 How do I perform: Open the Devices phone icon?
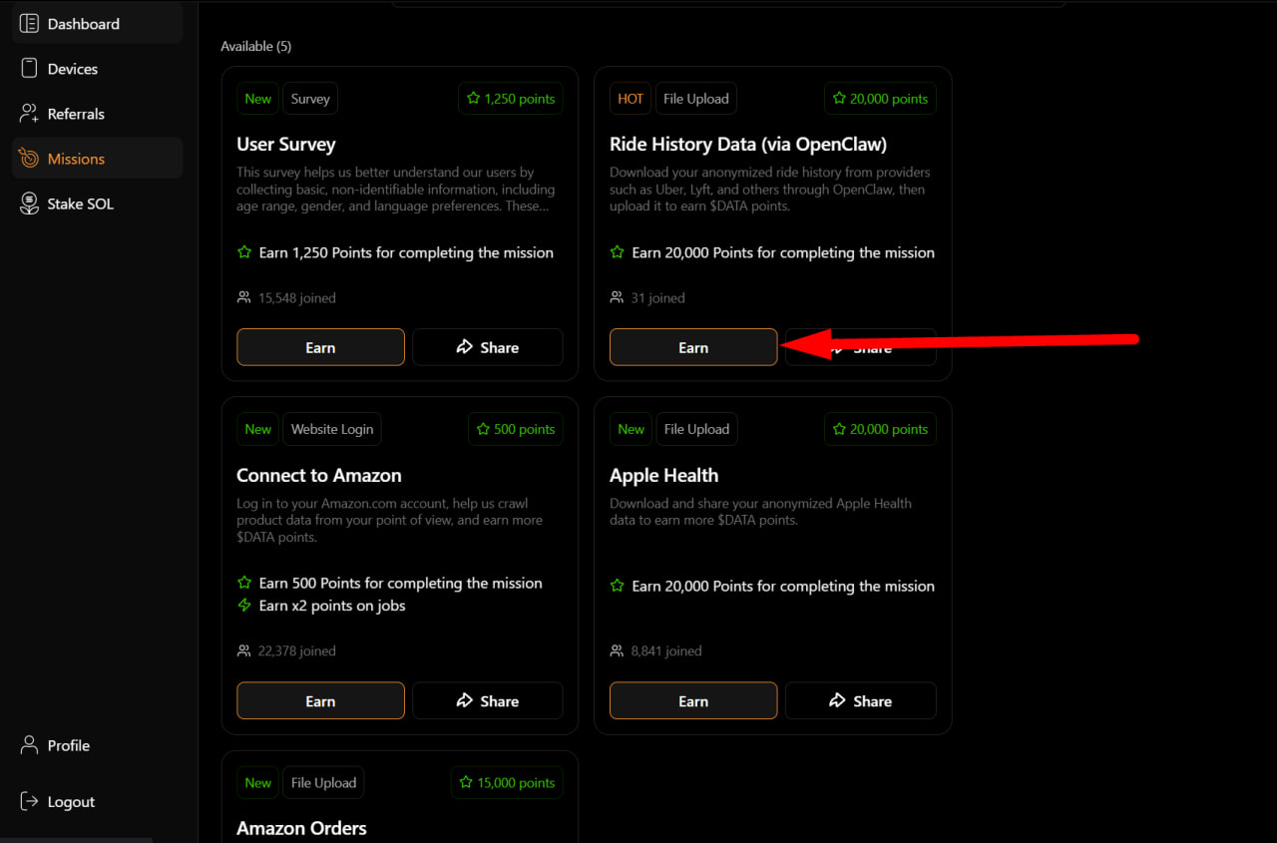pos(29,69)
